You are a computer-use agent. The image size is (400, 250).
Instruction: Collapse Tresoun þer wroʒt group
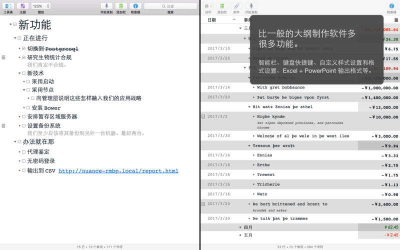249,145
